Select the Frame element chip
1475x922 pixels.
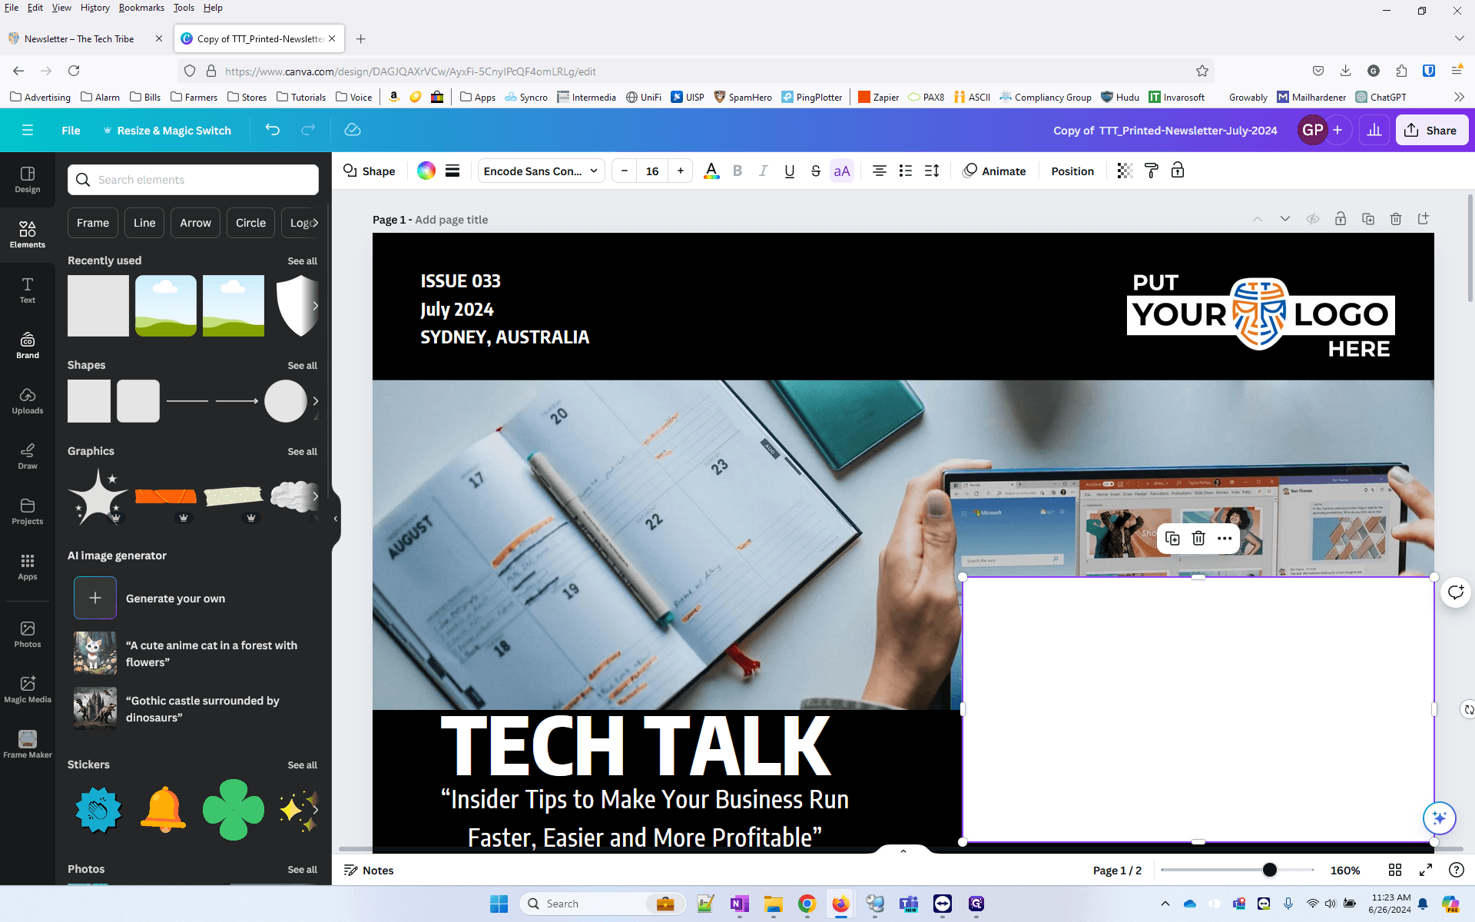93,223
